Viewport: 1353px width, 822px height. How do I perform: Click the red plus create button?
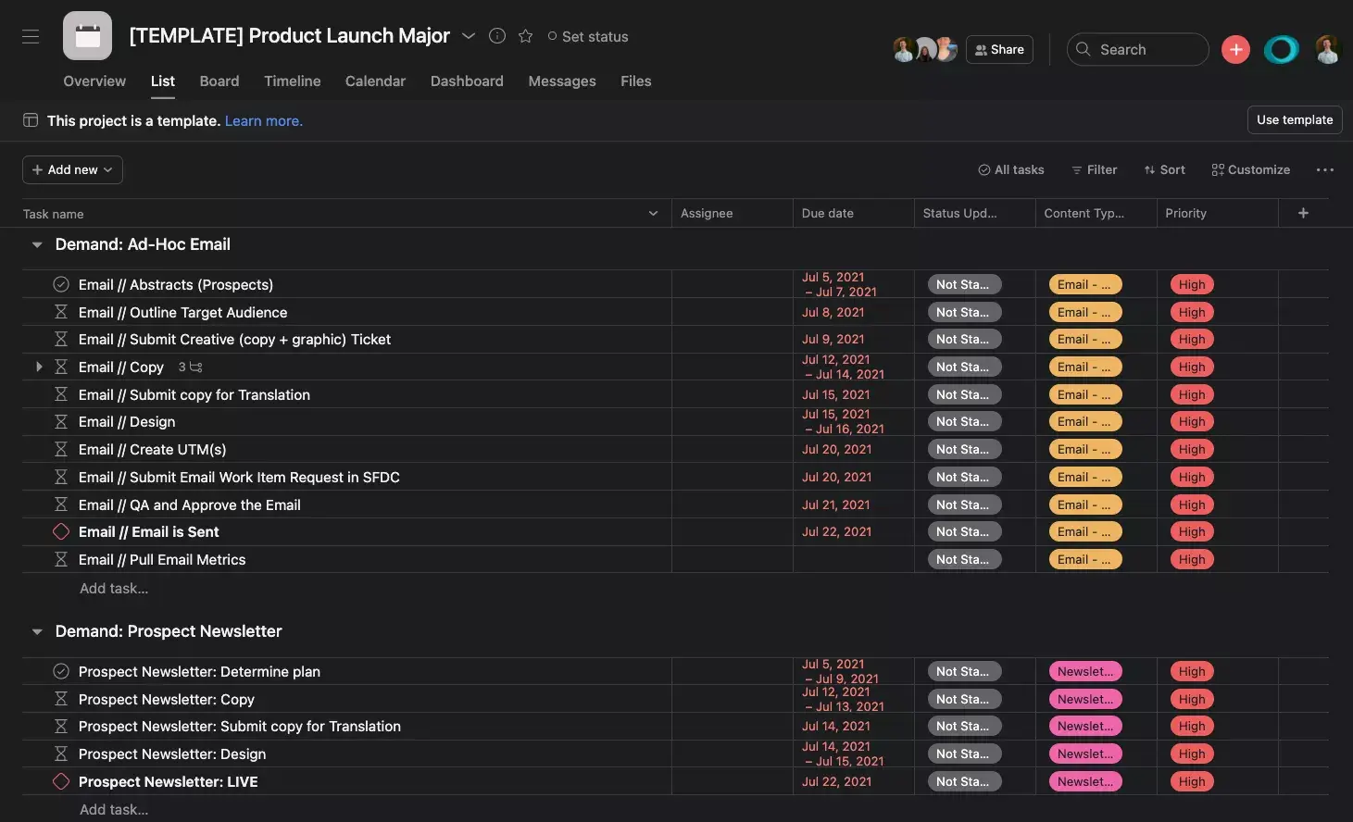[x=1235, y=50]
